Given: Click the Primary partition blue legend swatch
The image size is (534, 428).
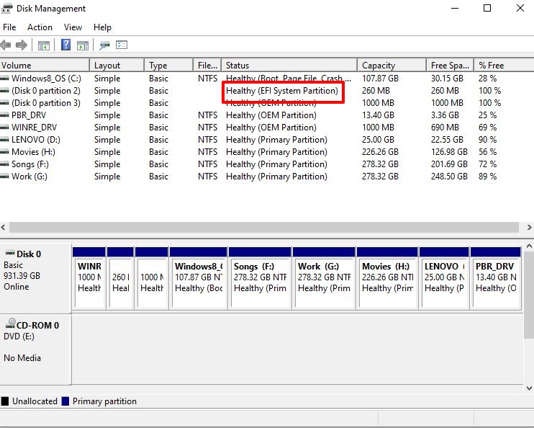Looking at the screenshot, I should (x=65, y=401).
